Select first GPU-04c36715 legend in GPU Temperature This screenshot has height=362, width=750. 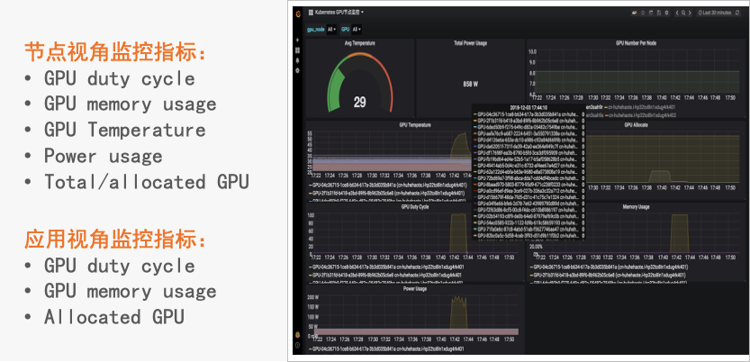[388, 184]
